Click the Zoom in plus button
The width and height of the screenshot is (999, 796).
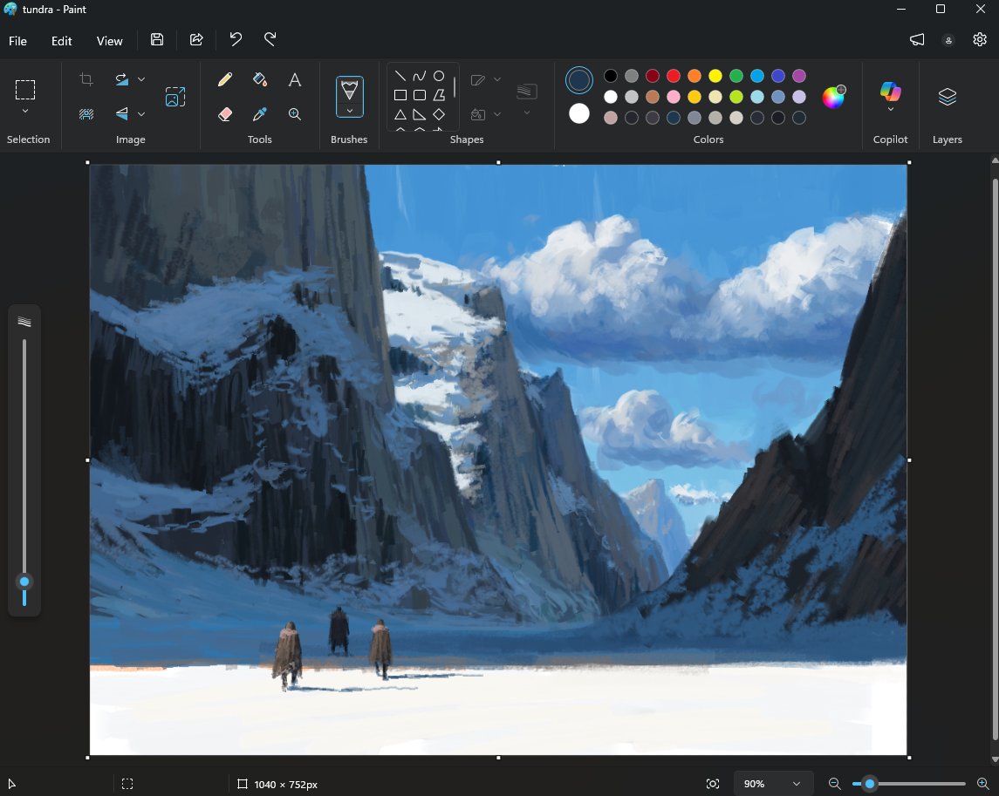pos(982,784)
